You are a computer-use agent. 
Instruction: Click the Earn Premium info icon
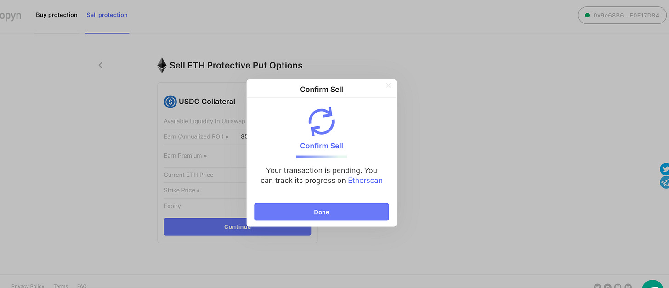click(205, 156)
